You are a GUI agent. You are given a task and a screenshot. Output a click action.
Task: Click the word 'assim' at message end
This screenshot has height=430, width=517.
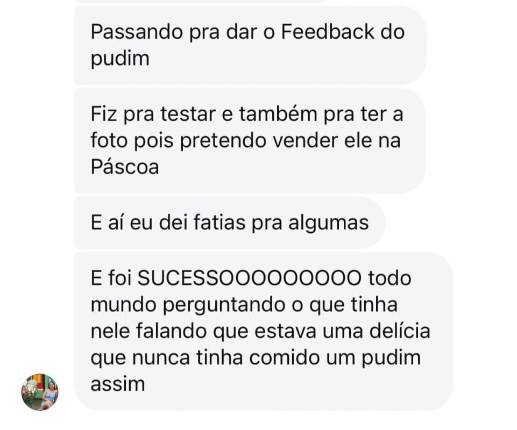click(118, 384)
